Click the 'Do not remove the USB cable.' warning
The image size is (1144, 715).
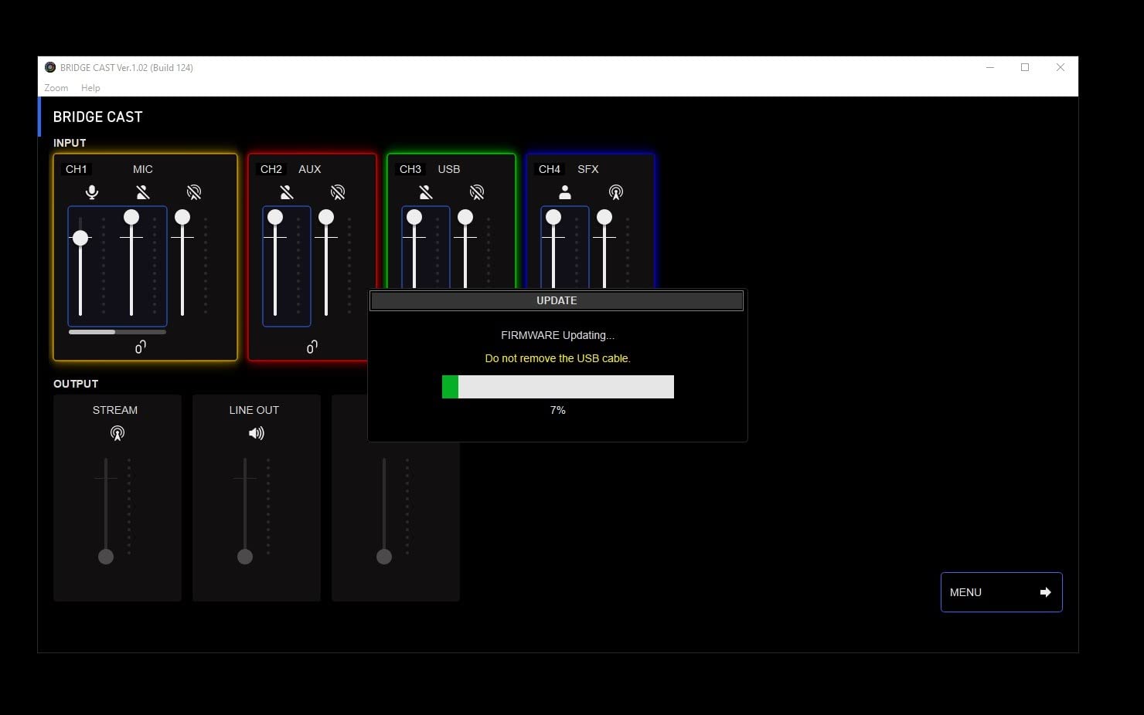[x=558, y=358]
